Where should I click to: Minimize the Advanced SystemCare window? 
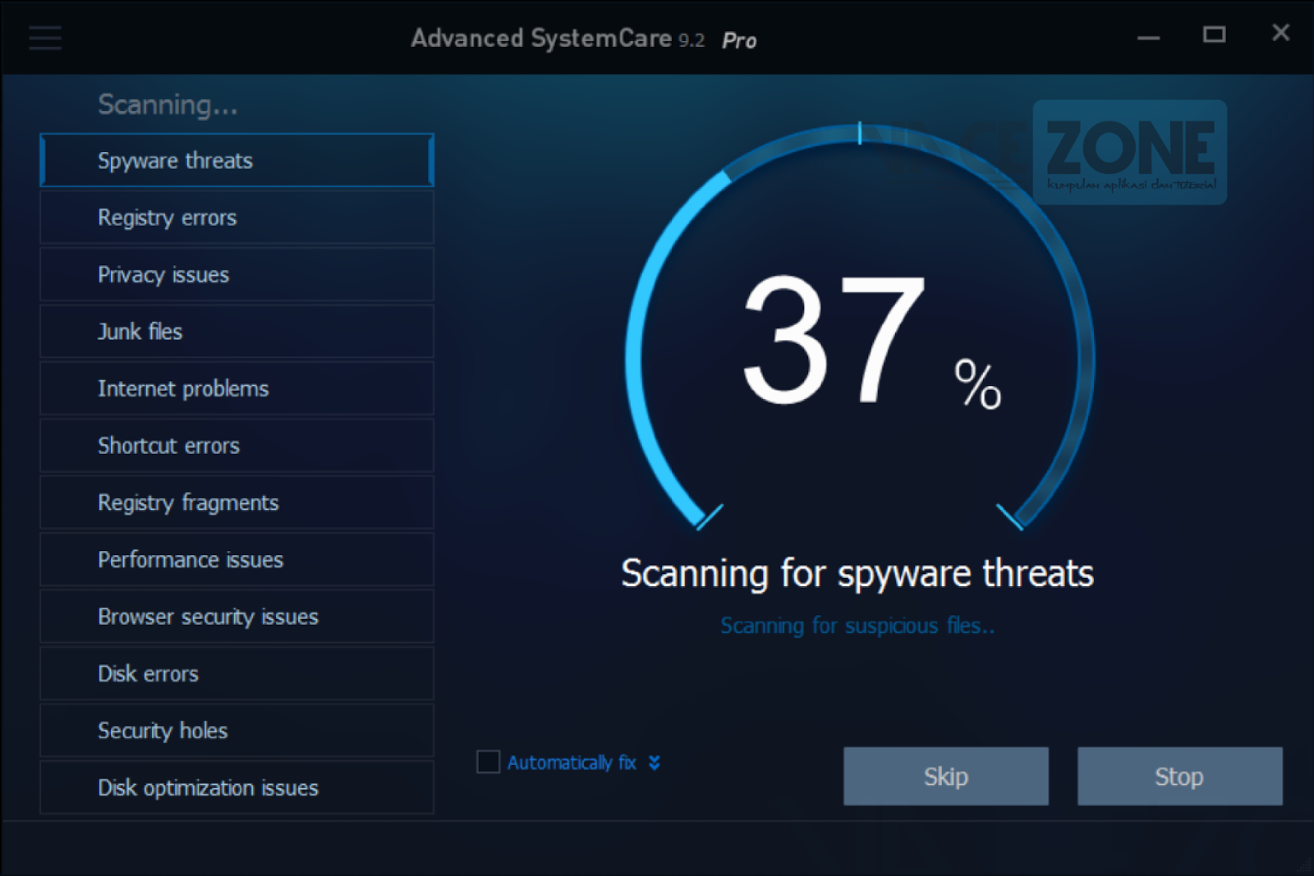click(1148, 37)
